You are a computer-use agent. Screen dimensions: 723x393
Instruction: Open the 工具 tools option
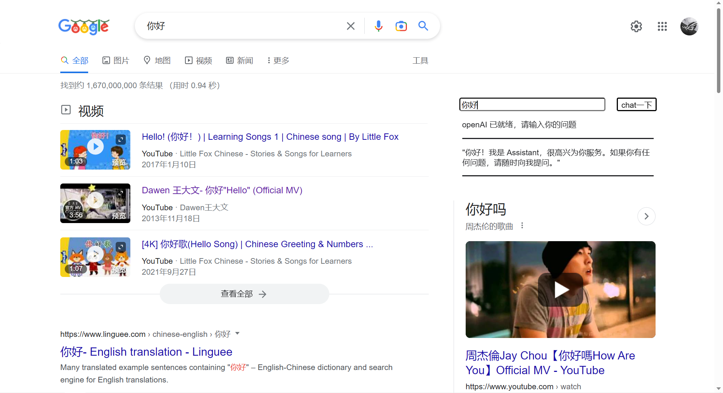click(420, 61)
